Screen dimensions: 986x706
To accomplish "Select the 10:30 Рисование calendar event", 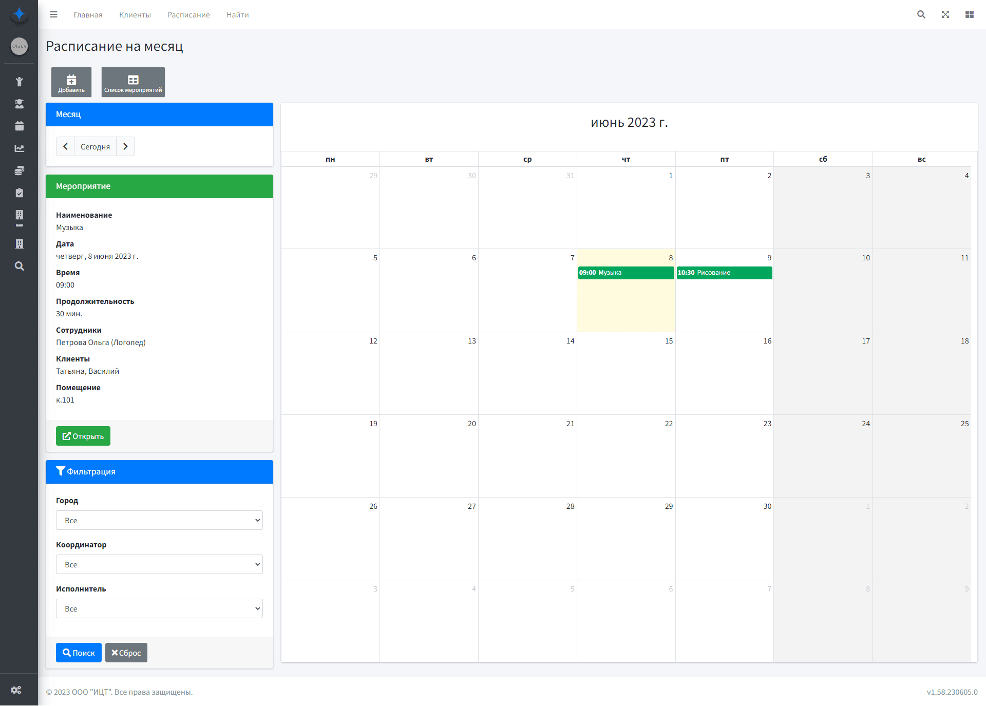I will tap(724, 273).
